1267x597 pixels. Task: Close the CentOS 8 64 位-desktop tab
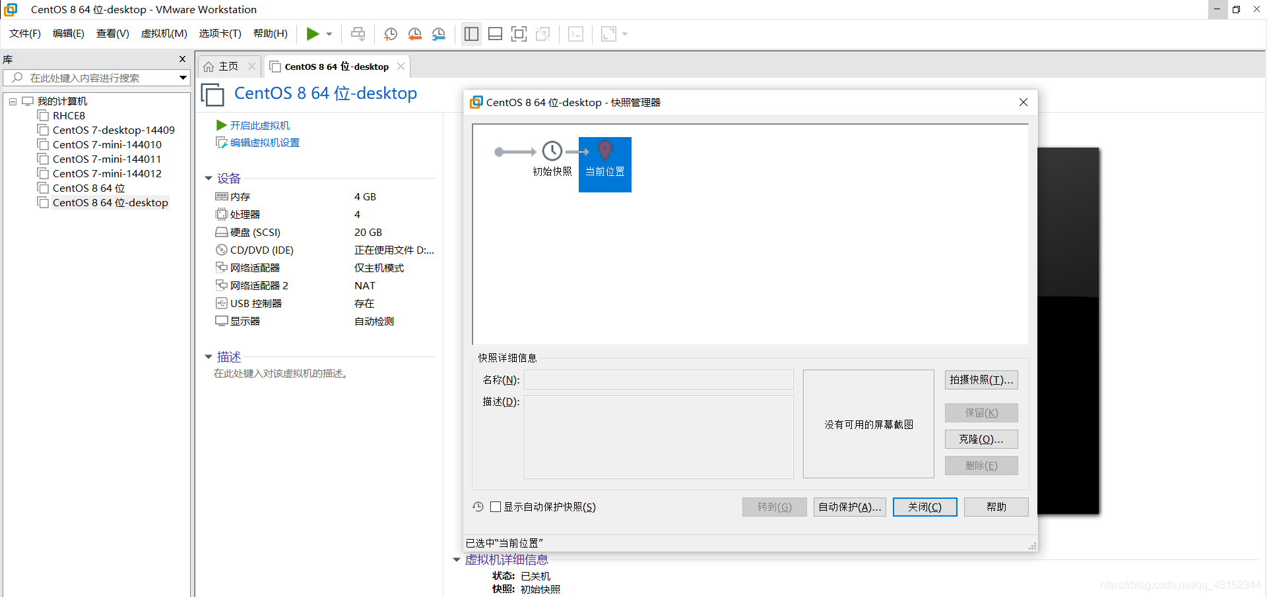coord(401,67)
